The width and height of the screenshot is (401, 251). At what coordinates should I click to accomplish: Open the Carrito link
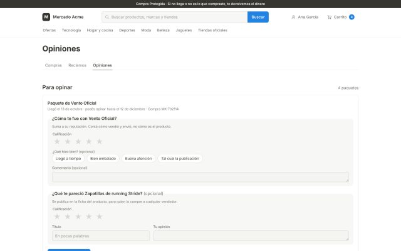(x=340, y=17)
